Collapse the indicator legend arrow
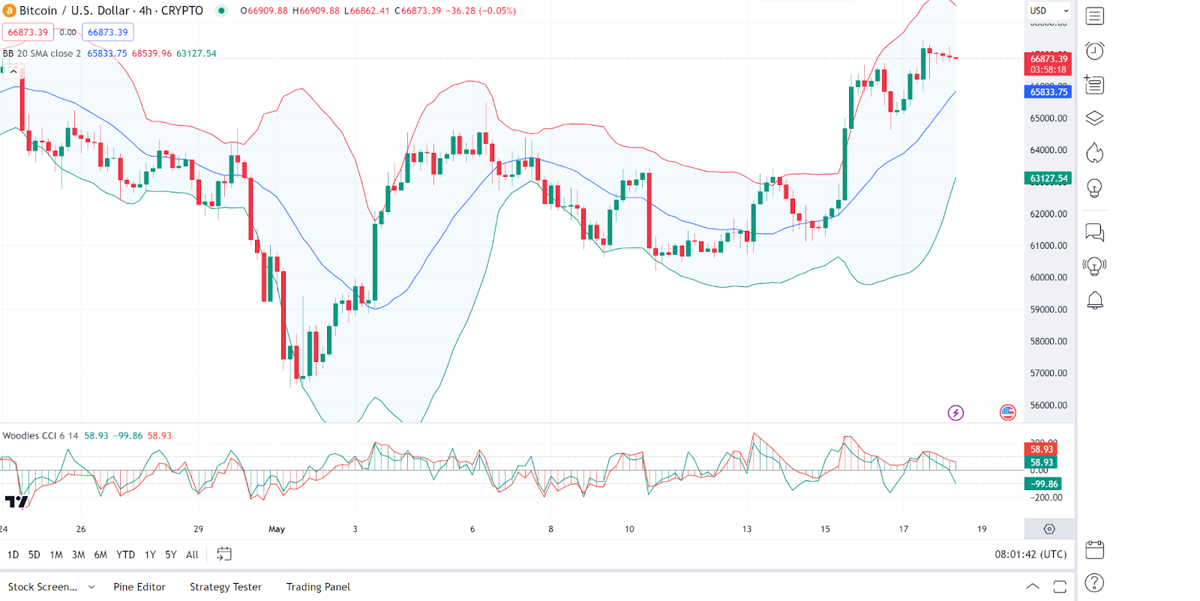This screenshot has height=601, width=1200. click(13, 71)
